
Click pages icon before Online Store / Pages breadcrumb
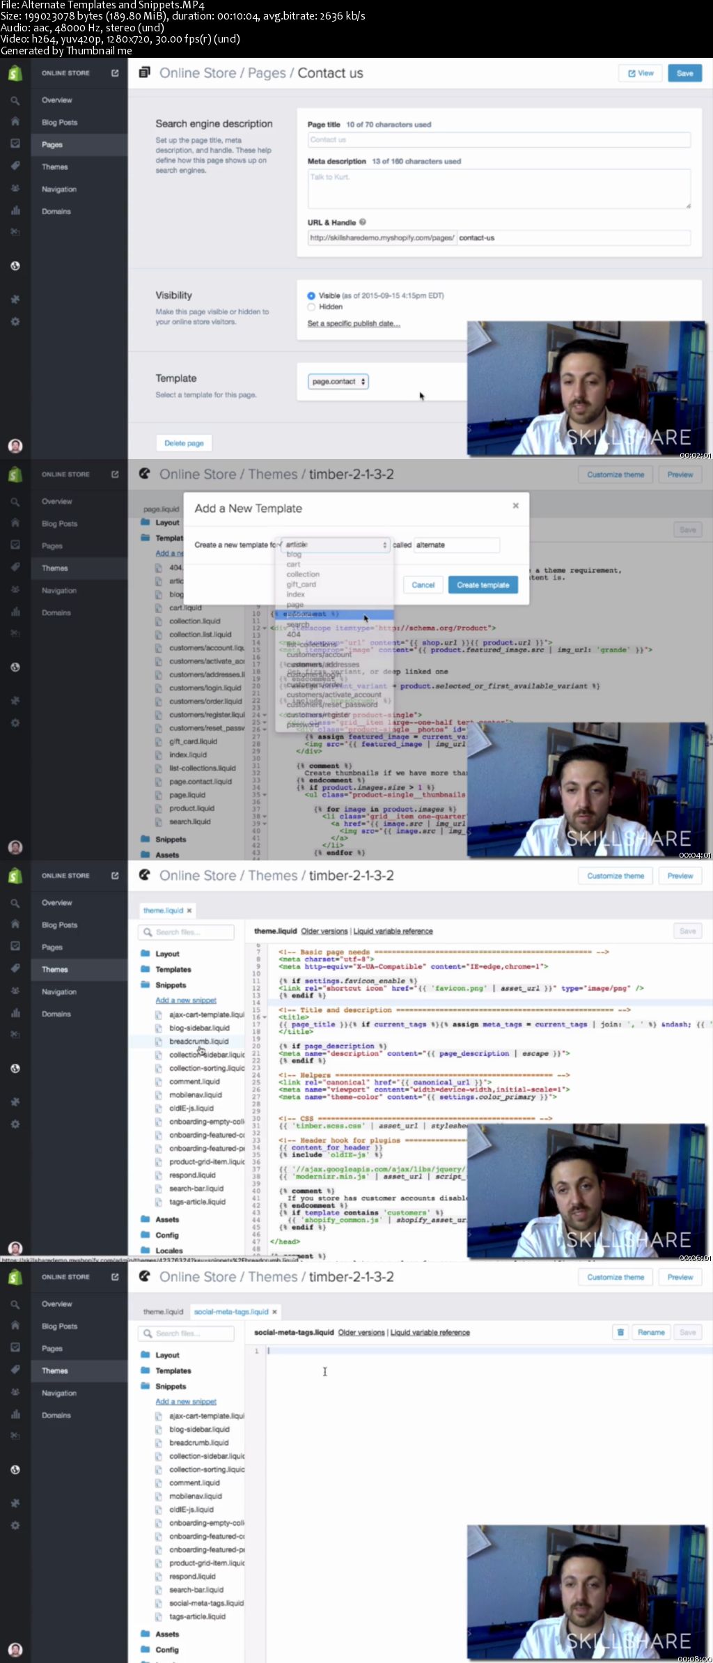[x=144, y=72]
